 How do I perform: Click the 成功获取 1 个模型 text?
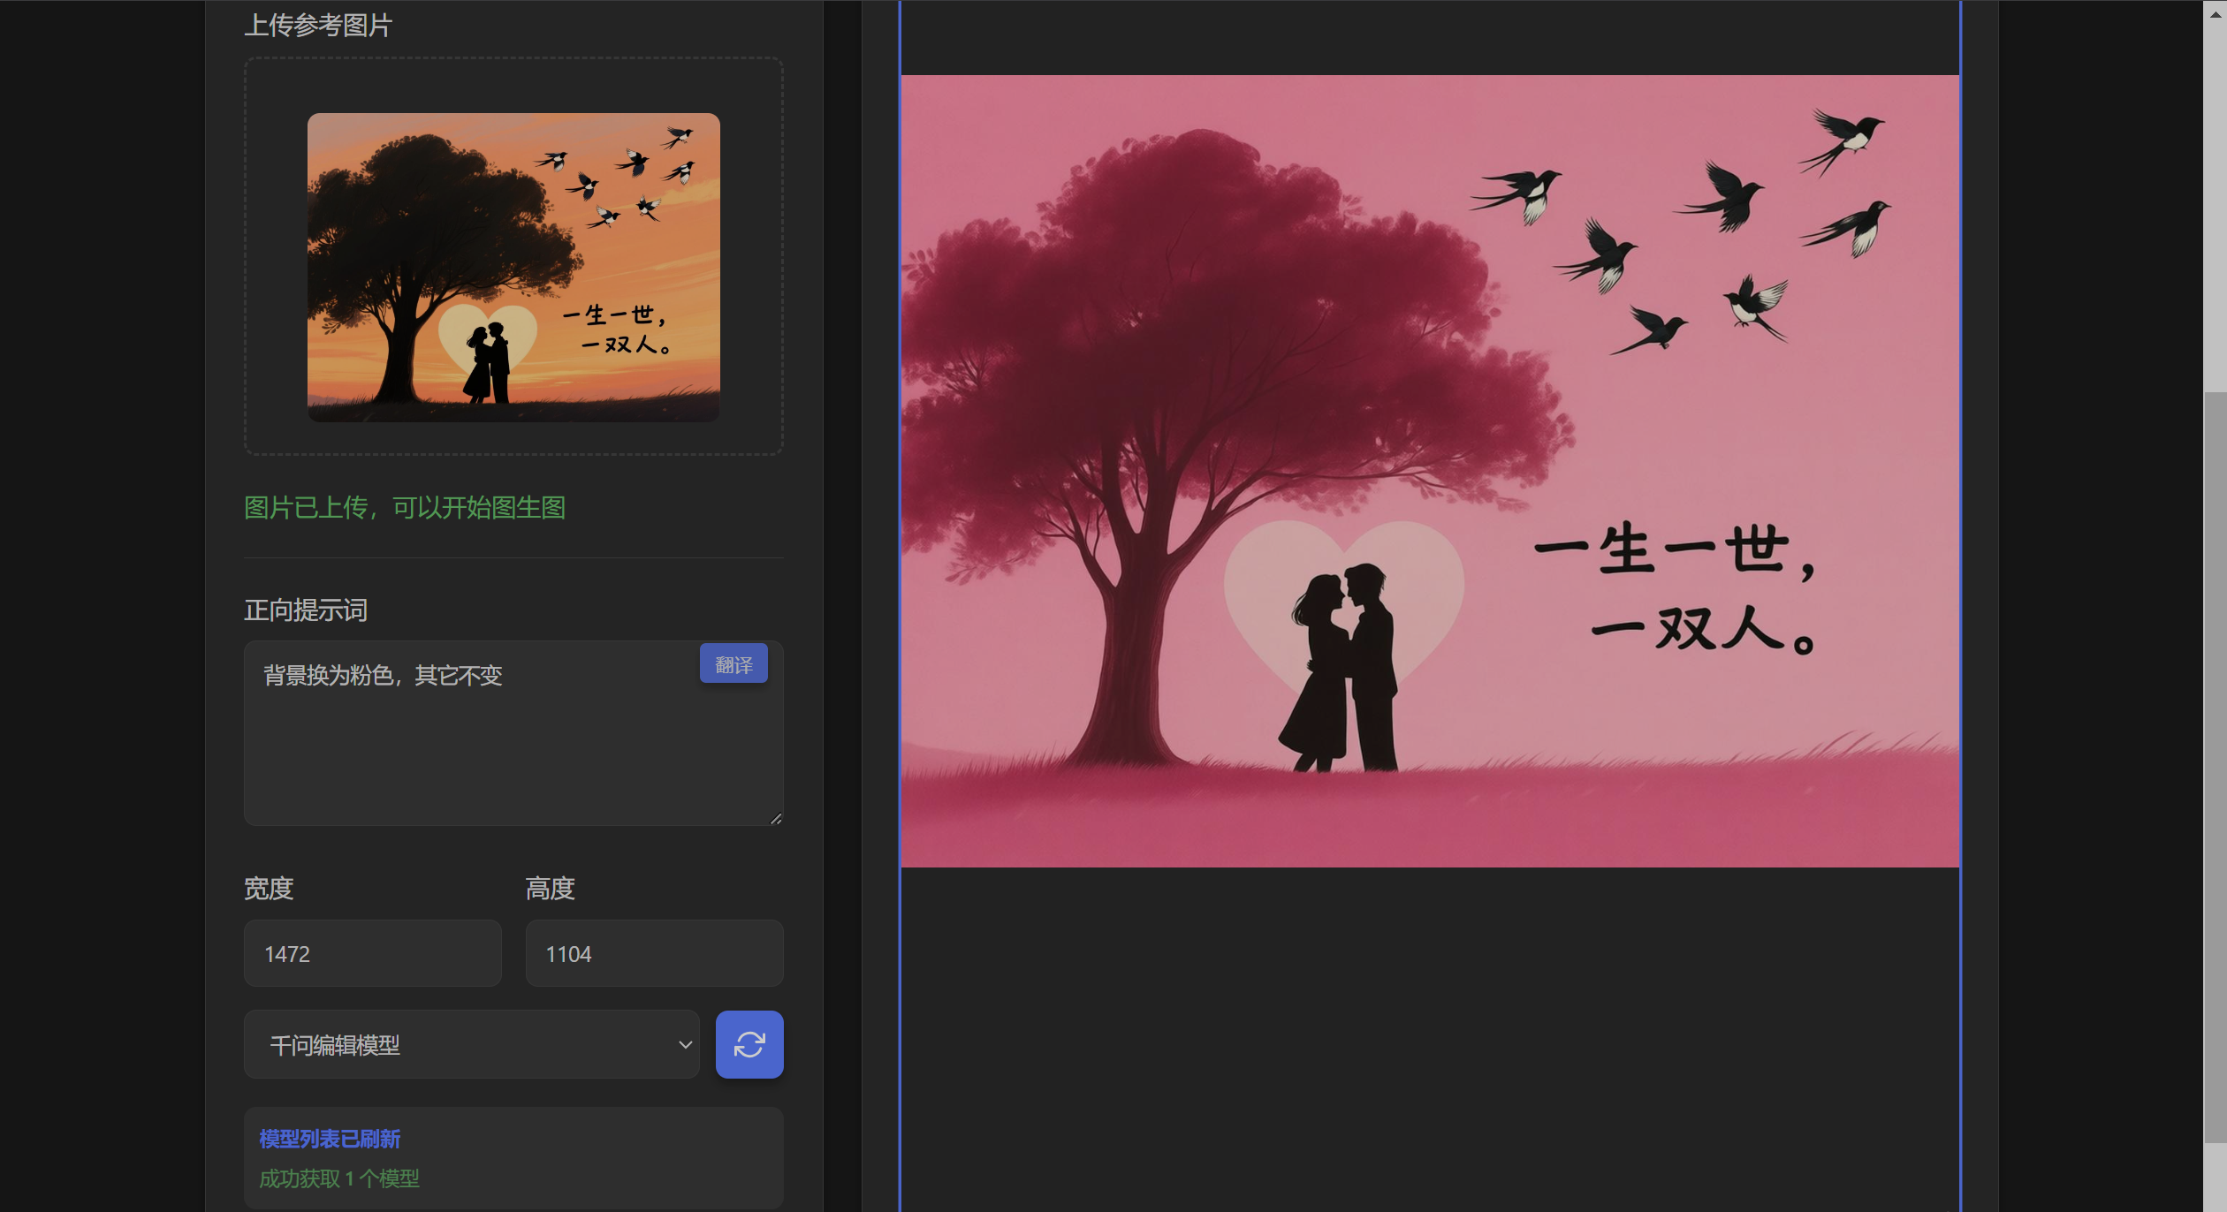pos(339,1178)
